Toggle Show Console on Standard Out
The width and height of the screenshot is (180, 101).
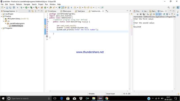[157, 14]
